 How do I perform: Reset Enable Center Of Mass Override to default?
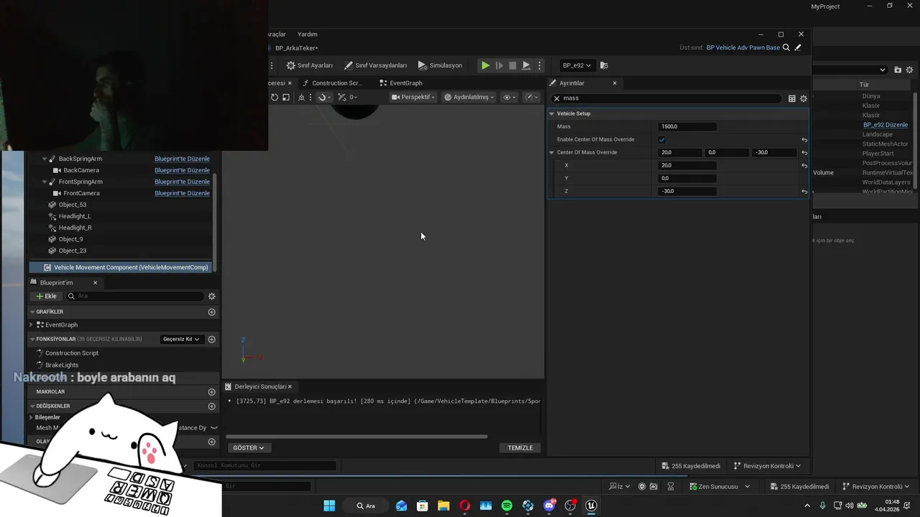click(804, 140)
